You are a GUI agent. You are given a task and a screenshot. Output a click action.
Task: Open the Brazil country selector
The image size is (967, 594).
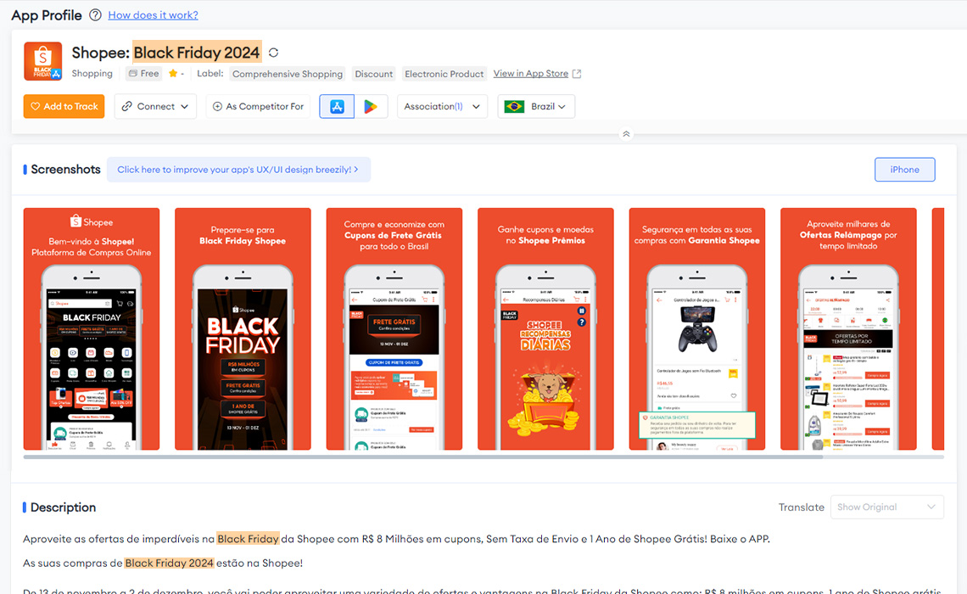(536, 106)
